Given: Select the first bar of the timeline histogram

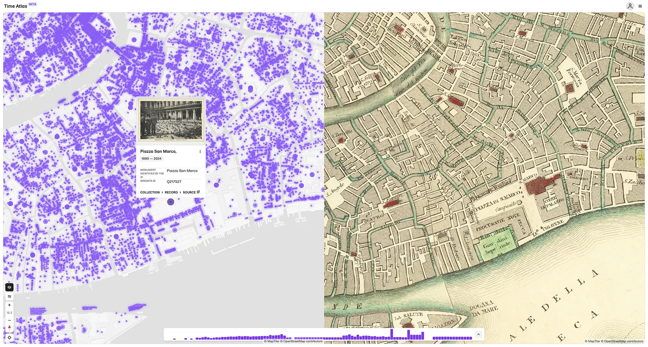Looking at the screenshot, I should [174, 339].
